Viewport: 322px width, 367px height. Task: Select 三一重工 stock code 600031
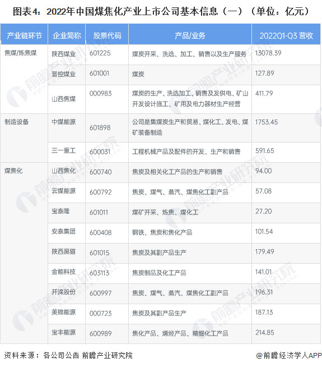tap(100, 152)
